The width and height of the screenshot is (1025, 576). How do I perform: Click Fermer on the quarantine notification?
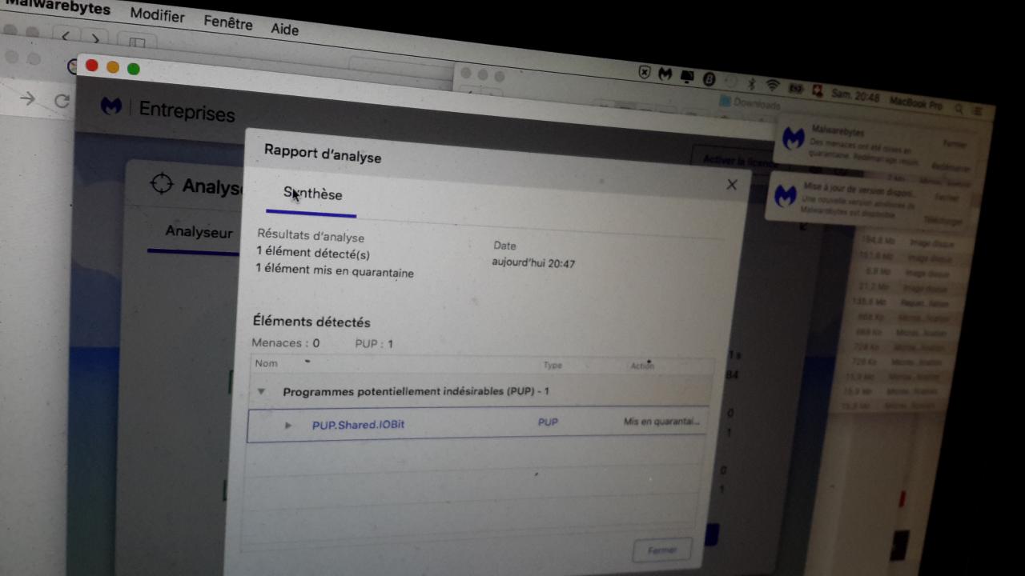coord(954,145)
